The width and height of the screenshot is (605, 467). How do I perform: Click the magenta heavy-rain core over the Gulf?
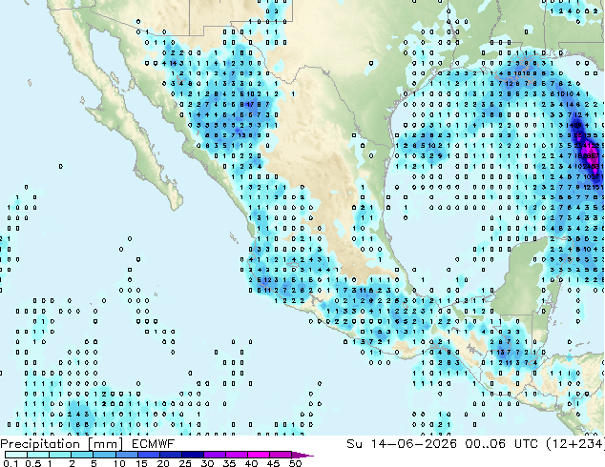pyautogui.click(x=593, y=158)
